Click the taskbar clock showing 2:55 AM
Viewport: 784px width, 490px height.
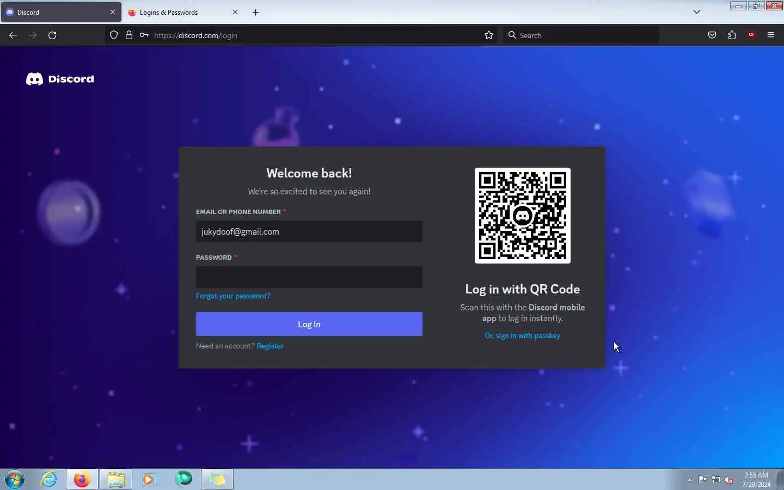(756, 480)
